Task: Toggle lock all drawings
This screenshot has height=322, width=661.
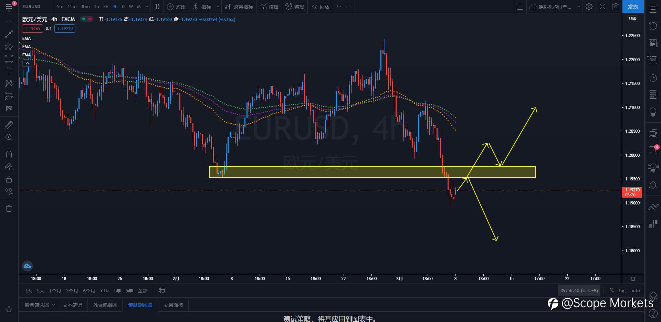Action: click(9, 179)
